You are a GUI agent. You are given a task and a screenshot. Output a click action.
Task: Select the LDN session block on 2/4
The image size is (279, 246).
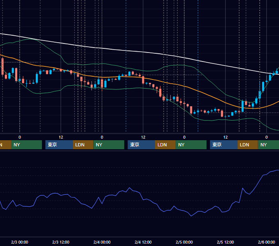165,145
